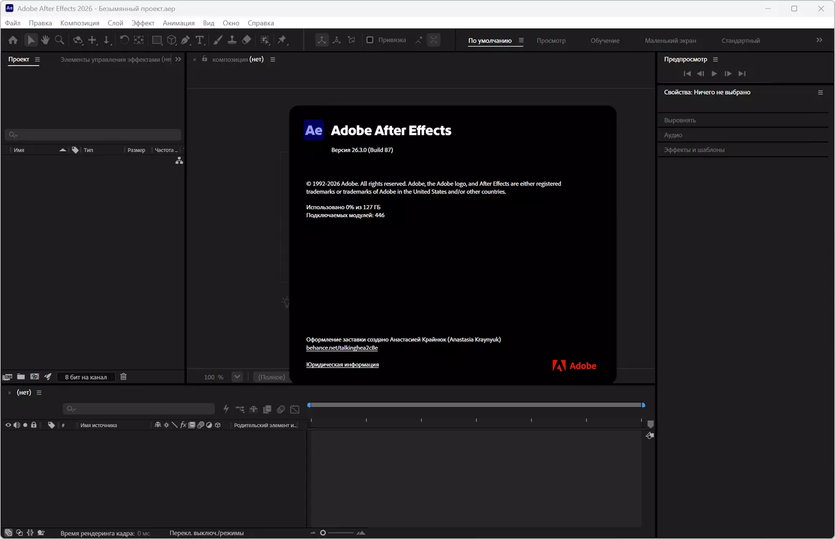Select the Pen tool
835x539 pixels.
point(186,40)
